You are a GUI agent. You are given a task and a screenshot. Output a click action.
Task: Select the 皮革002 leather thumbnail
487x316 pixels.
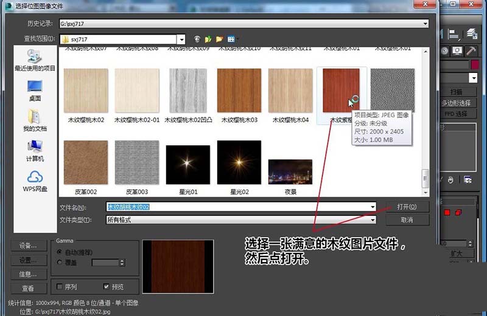[x=86, y=162]
